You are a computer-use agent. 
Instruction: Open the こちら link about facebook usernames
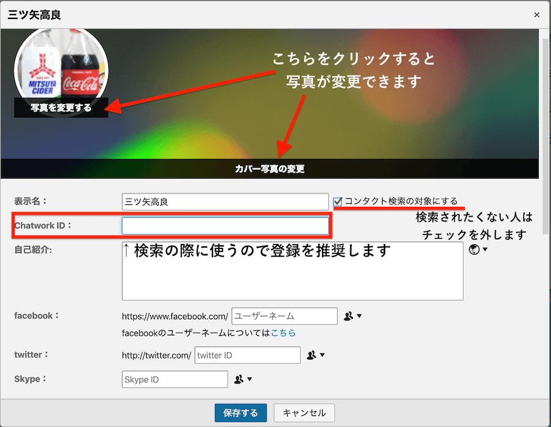pyautogui.click(x=283, y=333)
